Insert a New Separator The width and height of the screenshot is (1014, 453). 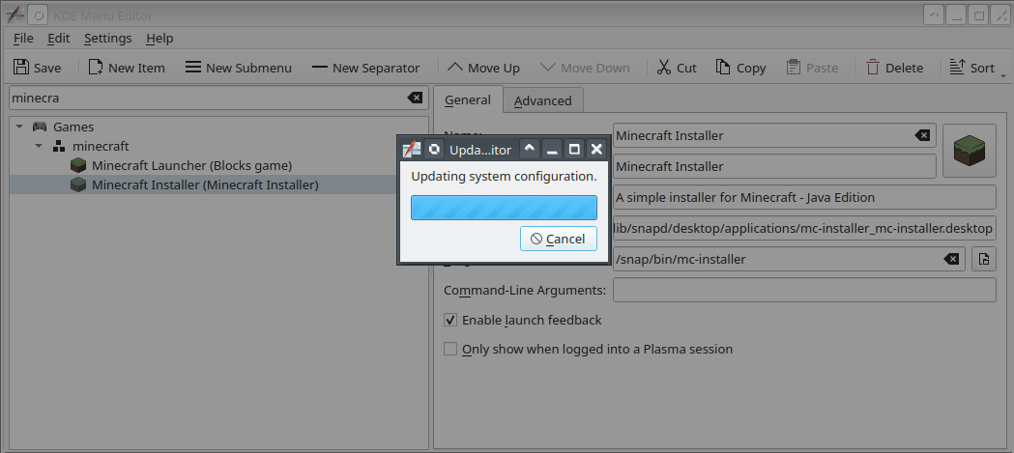365,68
